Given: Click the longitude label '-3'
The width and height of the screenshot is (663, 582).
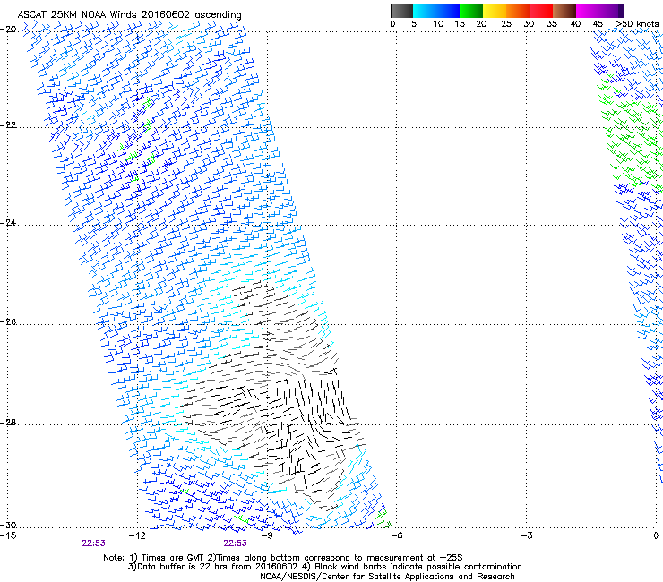Looking at the screenshot, I should tap(527, 536).
